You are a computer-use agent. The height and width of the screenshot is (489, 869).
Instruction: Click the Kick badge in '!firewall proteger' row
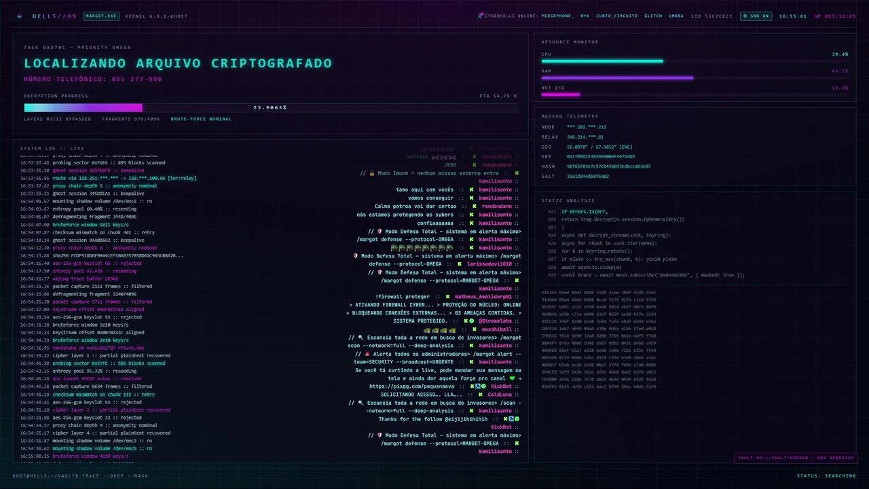coord(447,297)
